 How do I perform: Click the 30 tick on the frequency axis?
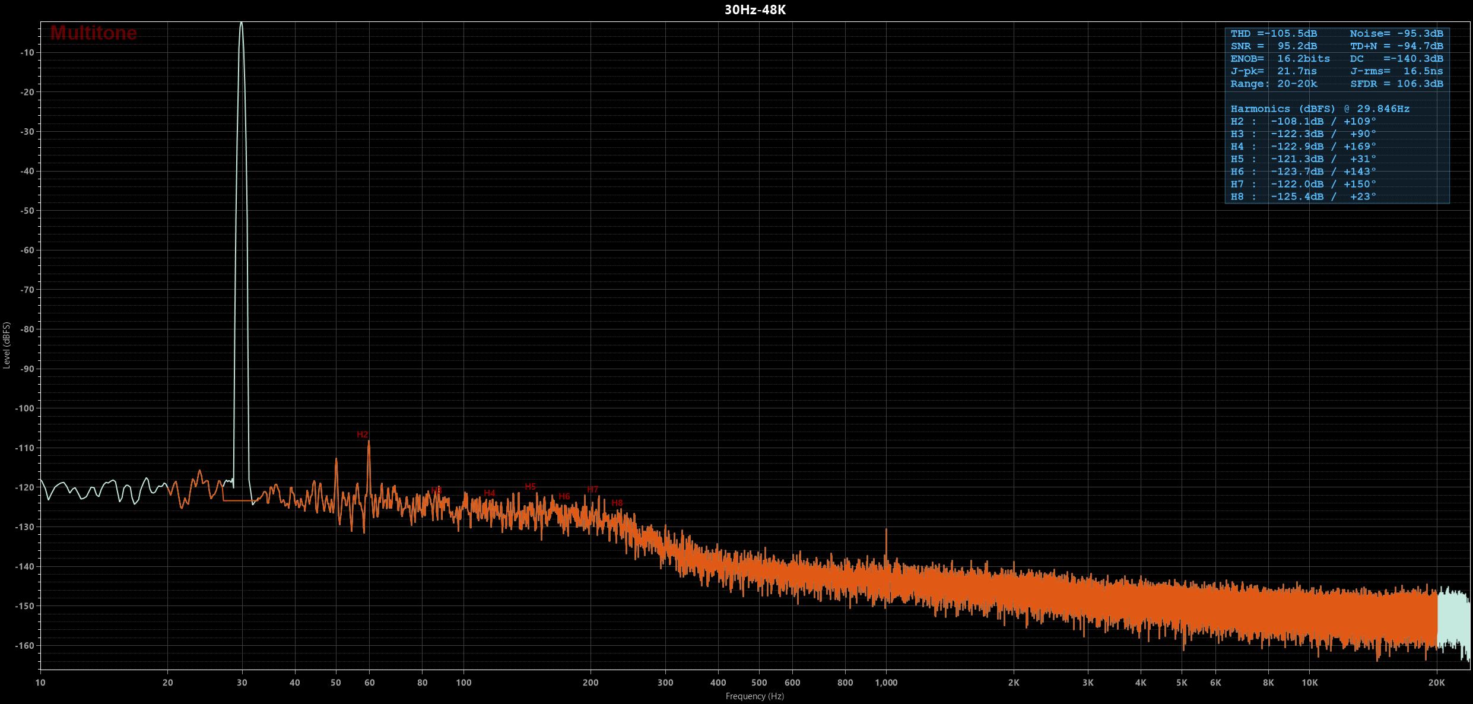[242, 683]
